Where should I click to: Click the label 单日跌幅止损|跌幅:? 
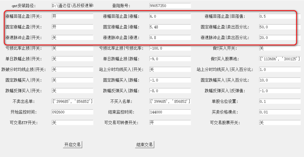tap(121, 59)
